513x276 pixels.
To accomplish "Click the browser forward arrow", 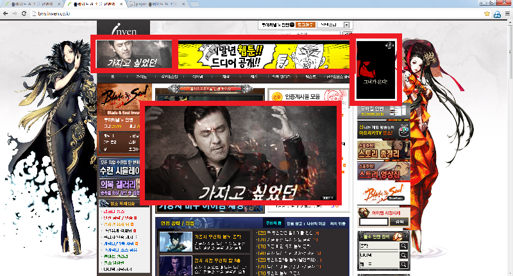I will [x=14, y=13].
